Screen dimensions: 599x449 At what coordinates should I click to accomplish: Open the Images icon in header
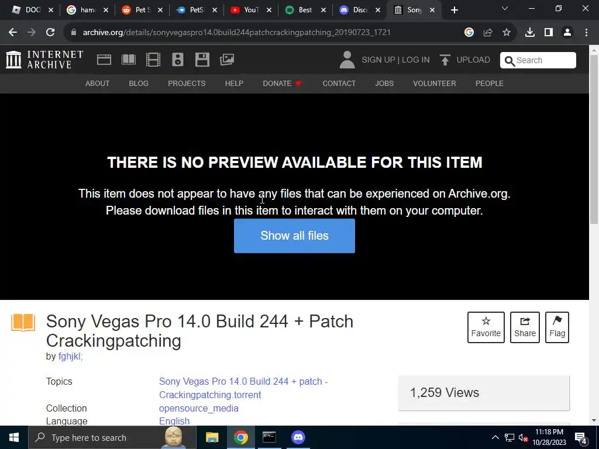tap(227, 60)
